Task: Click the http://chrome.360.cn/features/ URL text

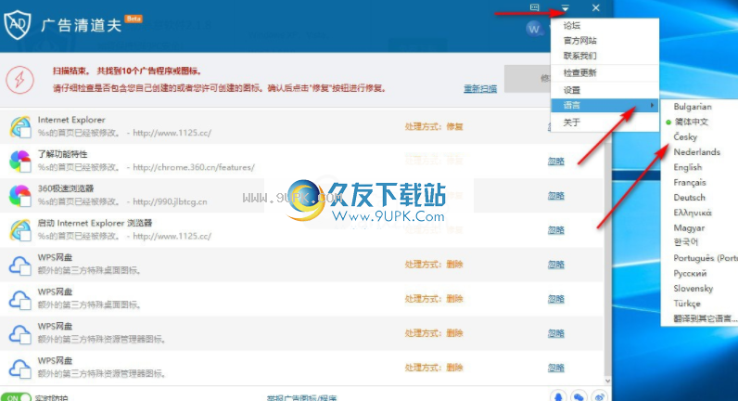Action: point(194,167)
